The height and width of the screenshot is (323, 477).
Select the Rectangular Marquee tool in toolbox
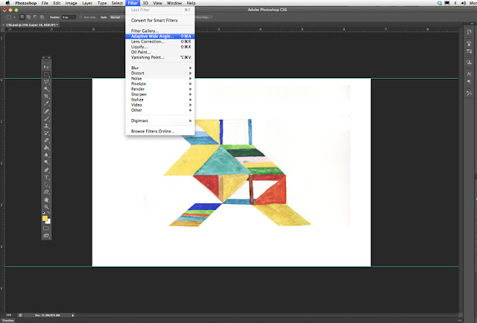[x=46, y=74]
